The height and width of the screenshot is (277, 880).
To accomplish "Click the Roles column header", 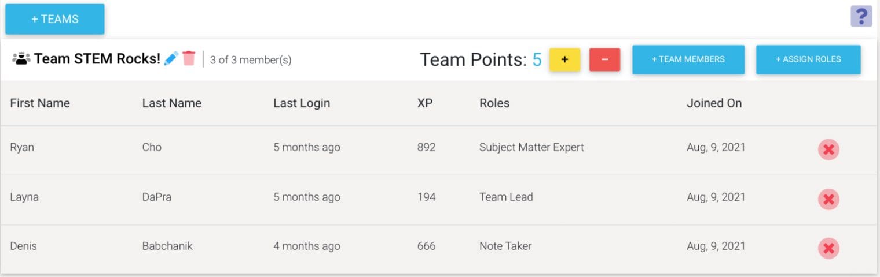I will (494, 103).
